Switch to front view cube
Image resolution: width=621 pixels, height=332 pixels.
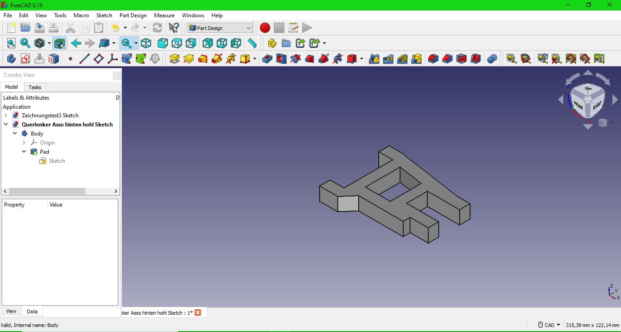pos(162,43)
